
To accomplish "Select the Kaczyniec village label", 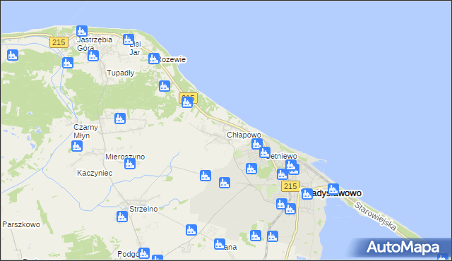I will [x=95, y=173].
